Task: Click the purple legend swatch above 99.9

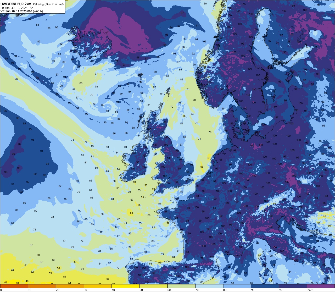Action: (321, 286)
